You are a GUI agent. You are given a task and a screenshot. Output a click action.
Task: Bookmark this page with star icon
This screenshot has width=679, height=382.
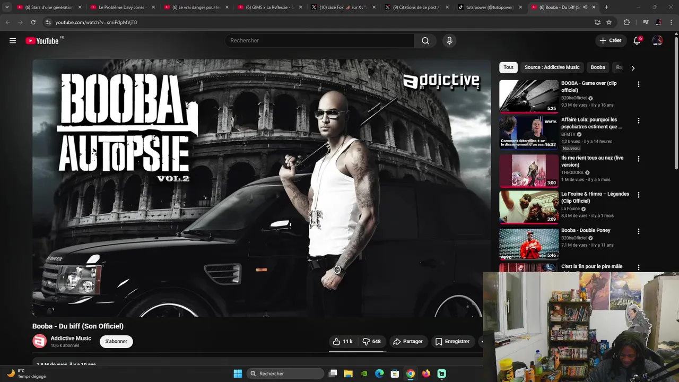point(609,22)
